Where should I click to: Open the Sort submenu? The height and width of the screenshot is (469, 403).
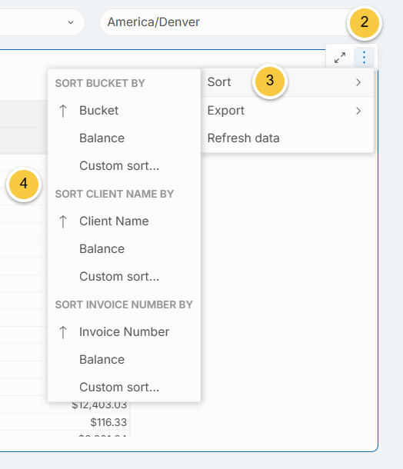click(287, 82)
